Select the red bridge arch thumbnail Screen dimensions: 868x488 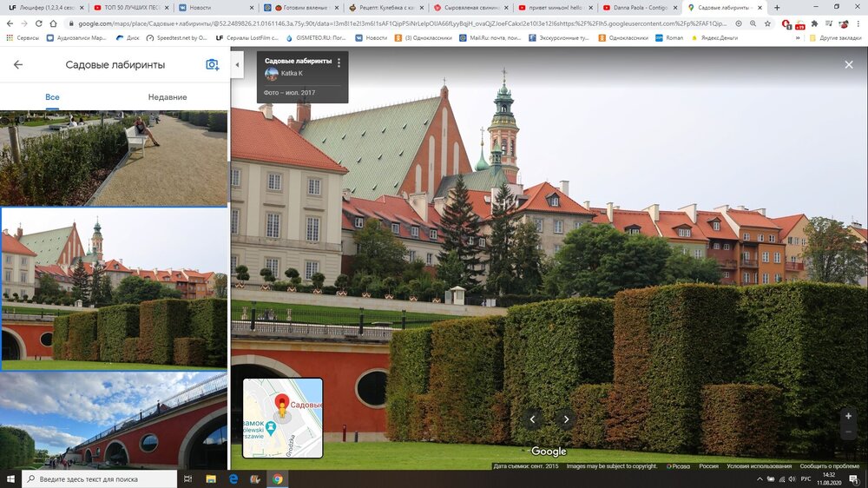coord(114,421)
